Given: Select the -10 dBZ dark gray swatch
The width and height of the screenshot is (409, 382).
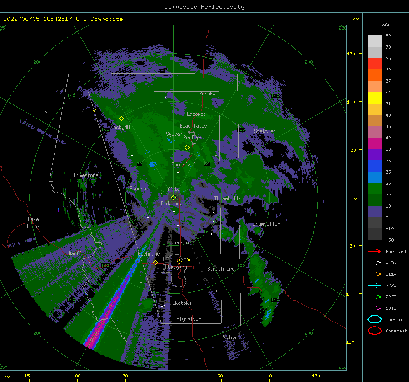Looking at the screenshot, I should tap(374, 234).
